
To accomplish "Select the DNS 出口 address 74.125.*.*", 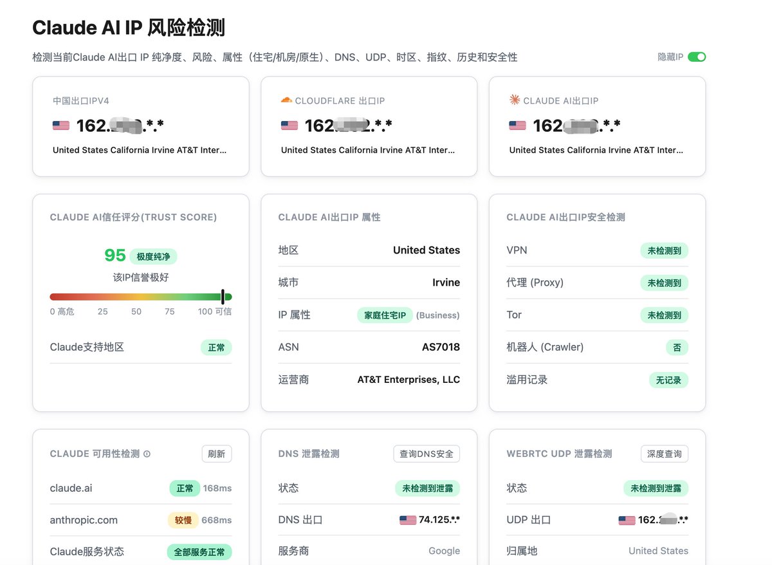I will coord(439,520).
